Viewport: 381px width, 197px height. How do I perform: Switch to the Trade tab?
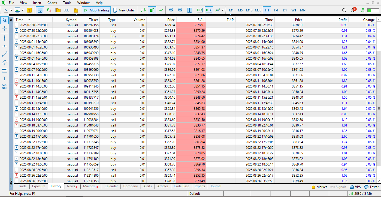pos(22,186)
